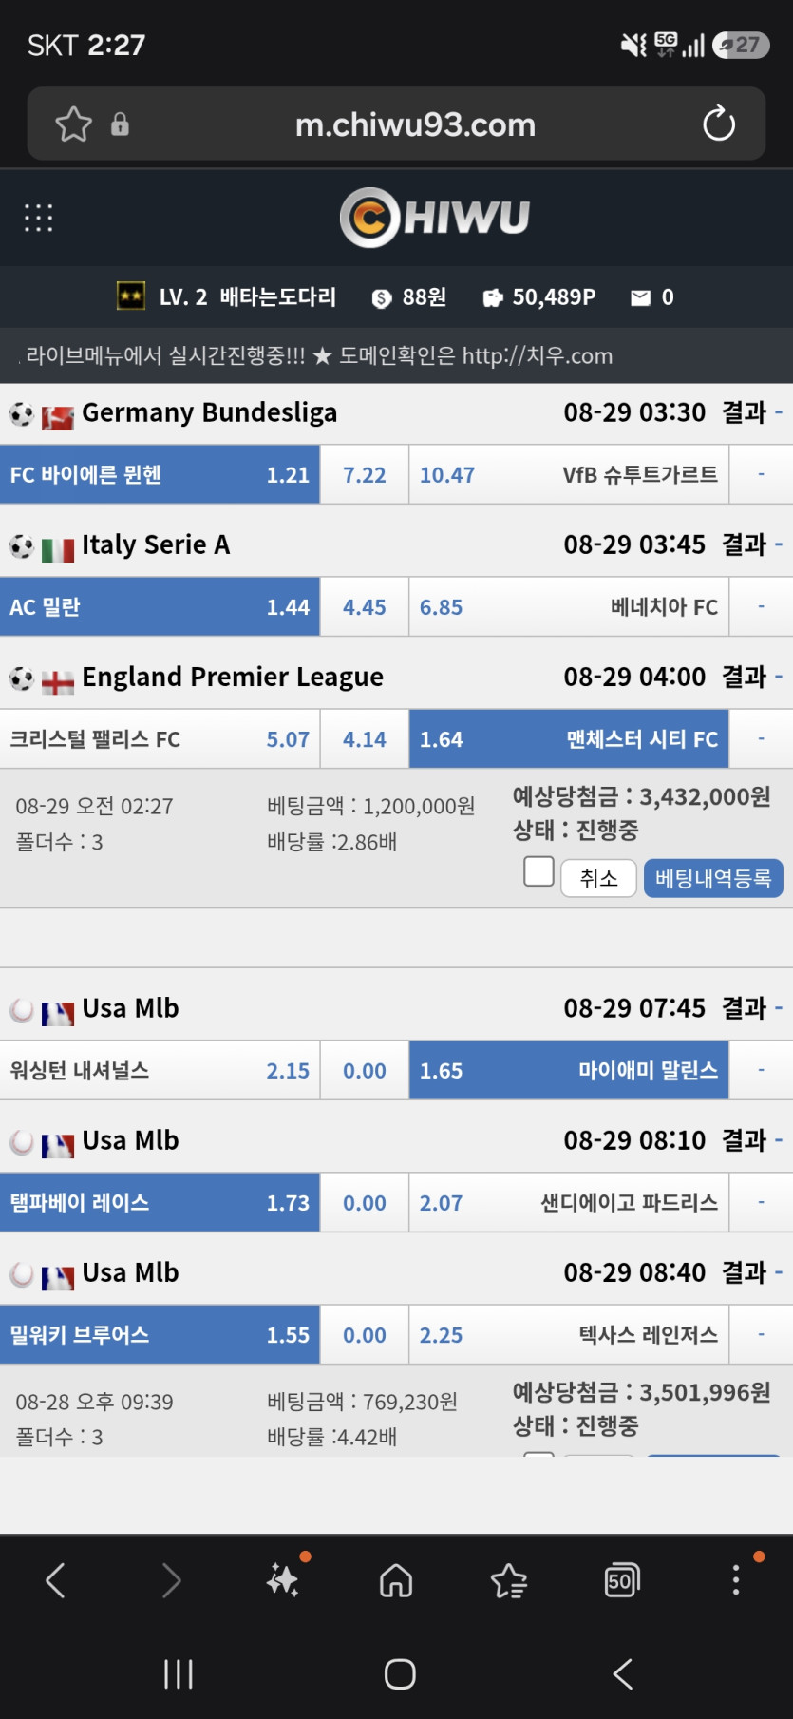The height and width of the screenshot is (1719, 793).
Task: Open messages via the envelope icon
Action: [641, 298]
